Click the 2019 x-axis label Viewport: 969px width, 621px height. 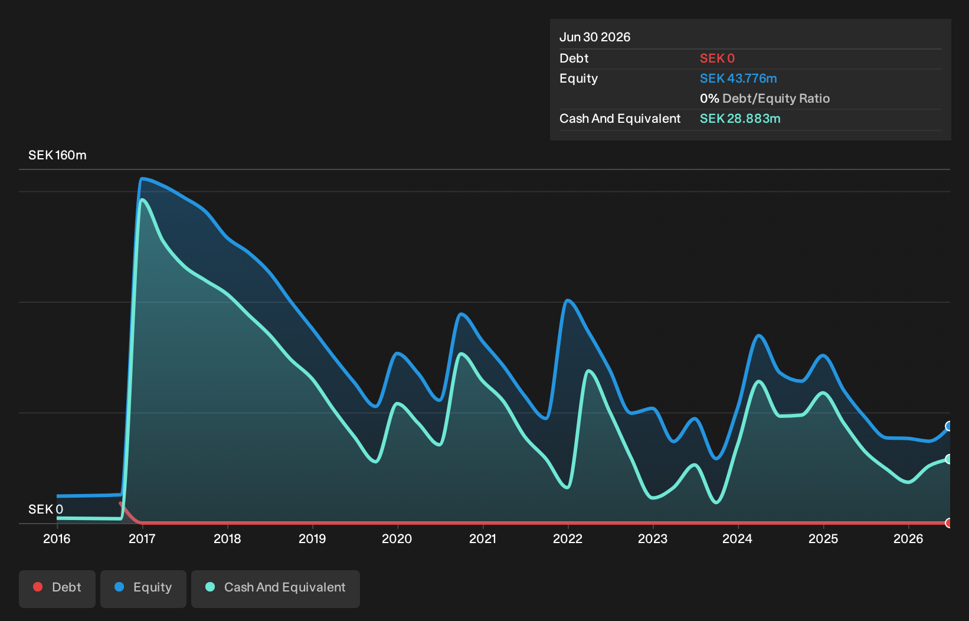[312, 538]
